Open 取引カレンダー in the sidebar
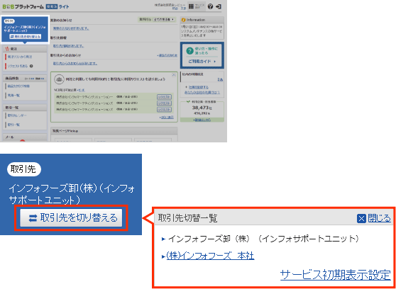Screen dimensions: 396x289 click(x=17, y=115)
